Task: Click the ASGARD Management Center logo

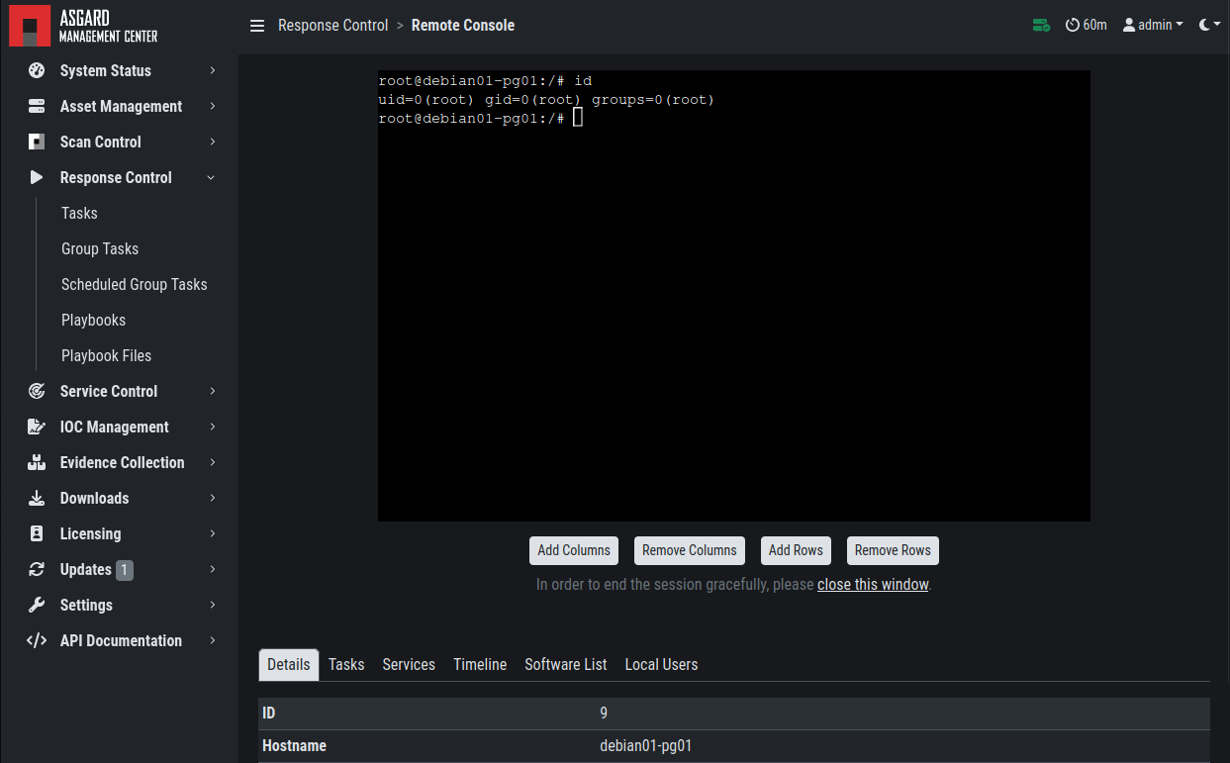Action: pos(84,26)
